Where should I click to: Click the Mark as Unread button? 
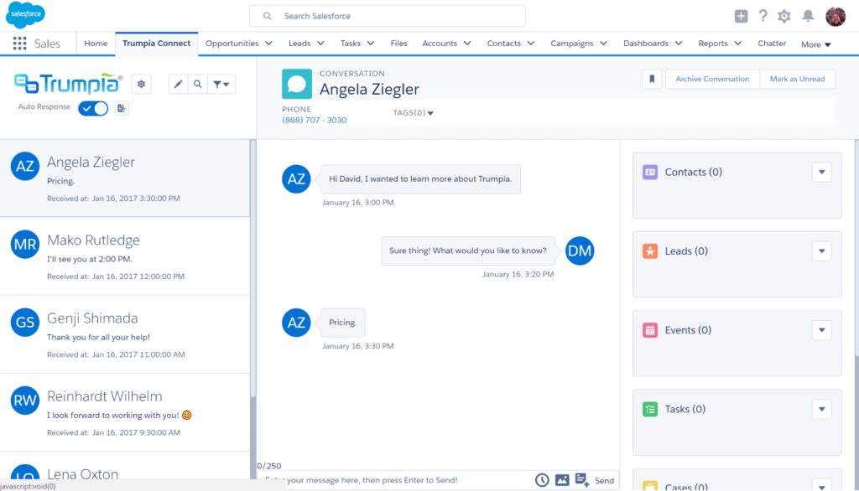pyautogui.click(x=797, y=79)
